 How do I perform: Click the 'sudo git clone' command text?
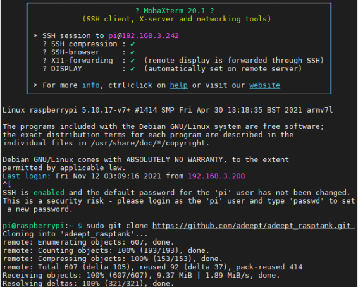(x=117, y=226)
